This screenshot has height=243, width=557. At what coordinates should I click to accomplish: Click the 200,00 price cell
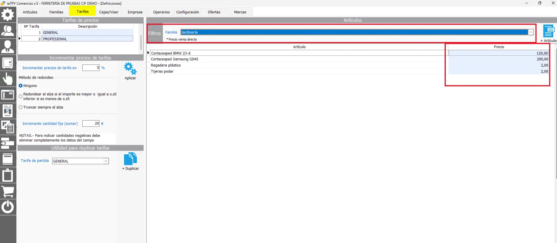499,59
